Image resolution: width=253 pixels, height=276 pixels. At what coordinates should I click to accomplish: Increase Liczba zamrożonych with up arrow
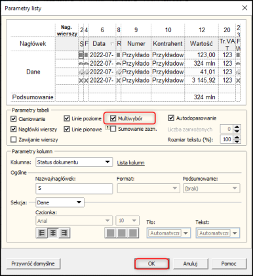coord(237,127)
